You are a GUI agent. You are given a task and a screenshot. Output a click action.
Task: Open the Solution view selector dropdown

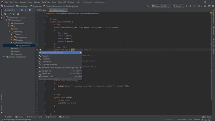click(x=10, y=10)
